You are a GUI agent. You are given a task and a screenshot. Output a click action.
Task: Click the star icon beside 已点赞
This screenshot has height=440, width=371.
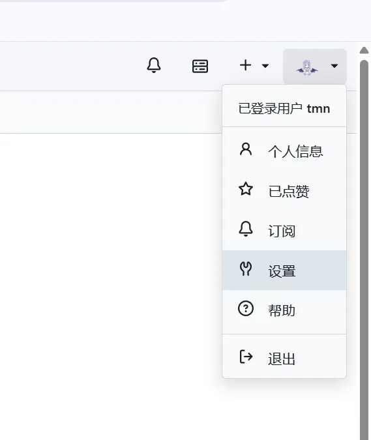click(246, 189)
